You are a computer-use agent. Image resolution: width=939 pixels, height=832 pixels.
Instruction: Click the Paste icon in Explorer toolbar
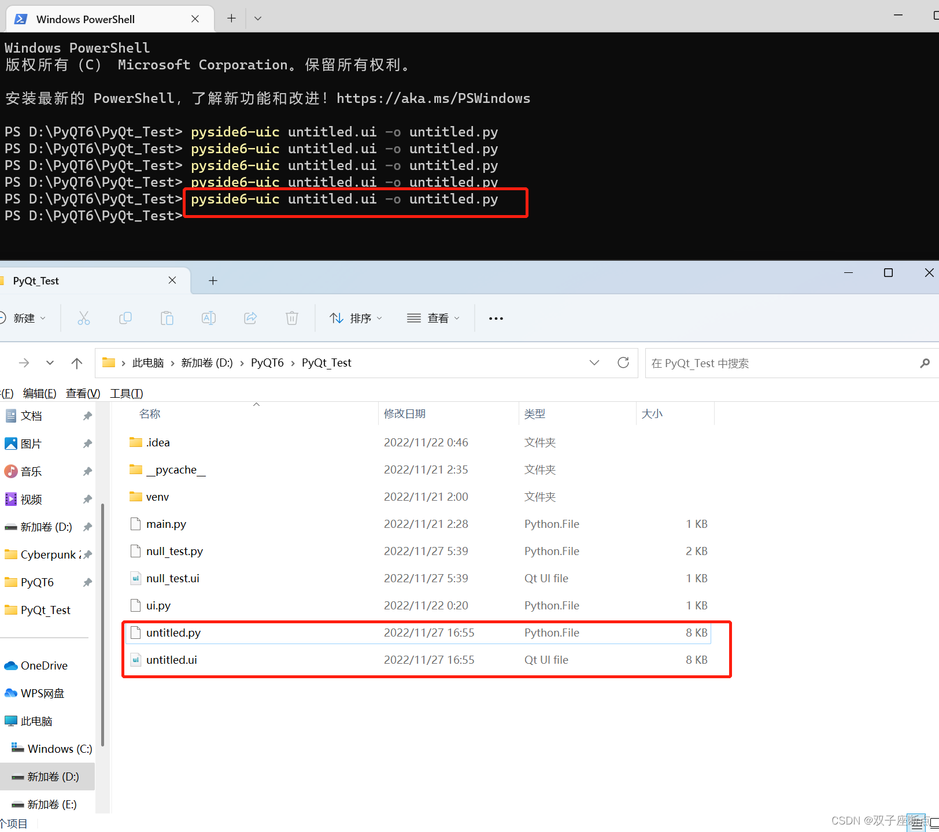[167, 318]
